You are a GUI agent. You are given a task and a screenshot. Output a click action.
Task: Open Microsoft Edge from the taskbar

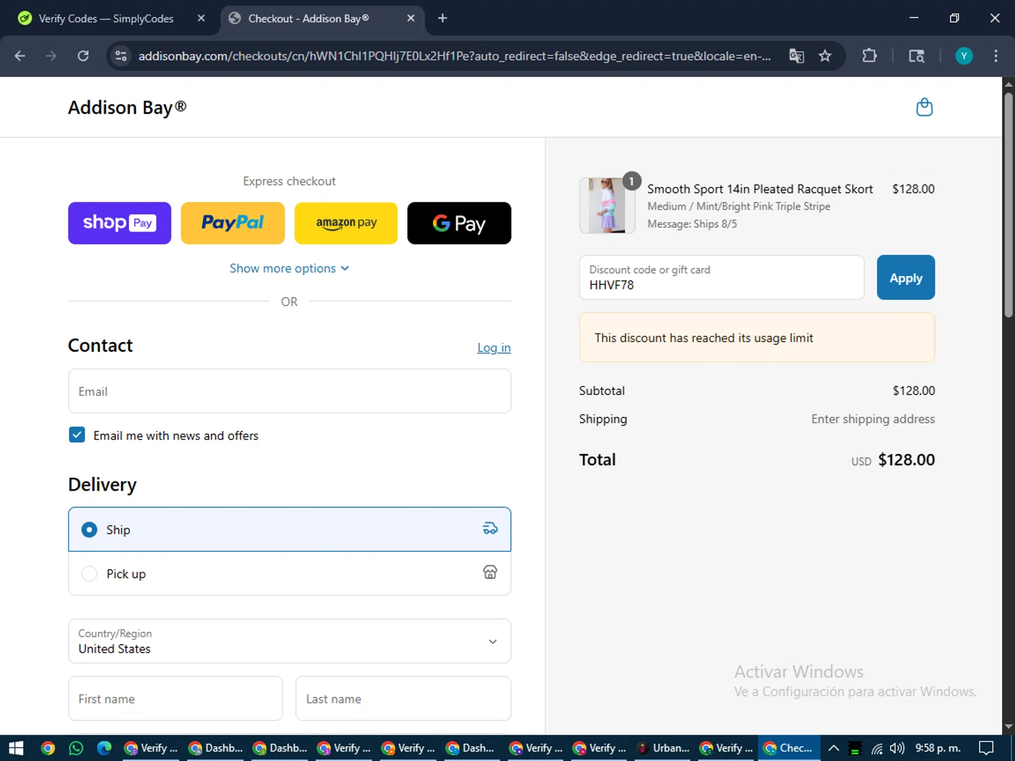[x=104, y=748]
